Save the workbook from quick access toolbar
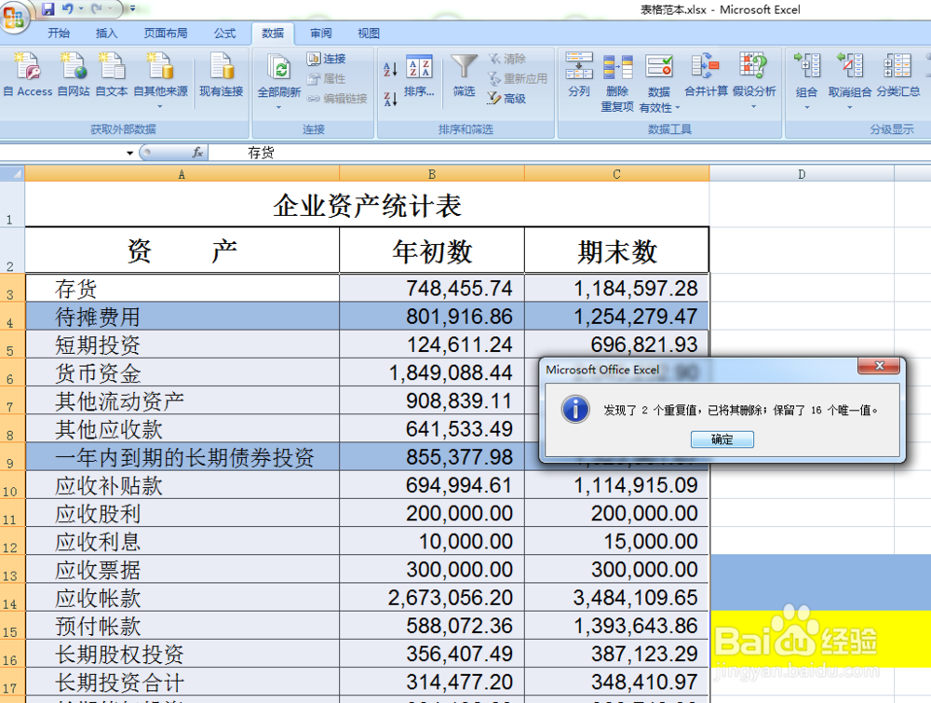The height and width of the screenshot is (703, 931). pos(48,9)
